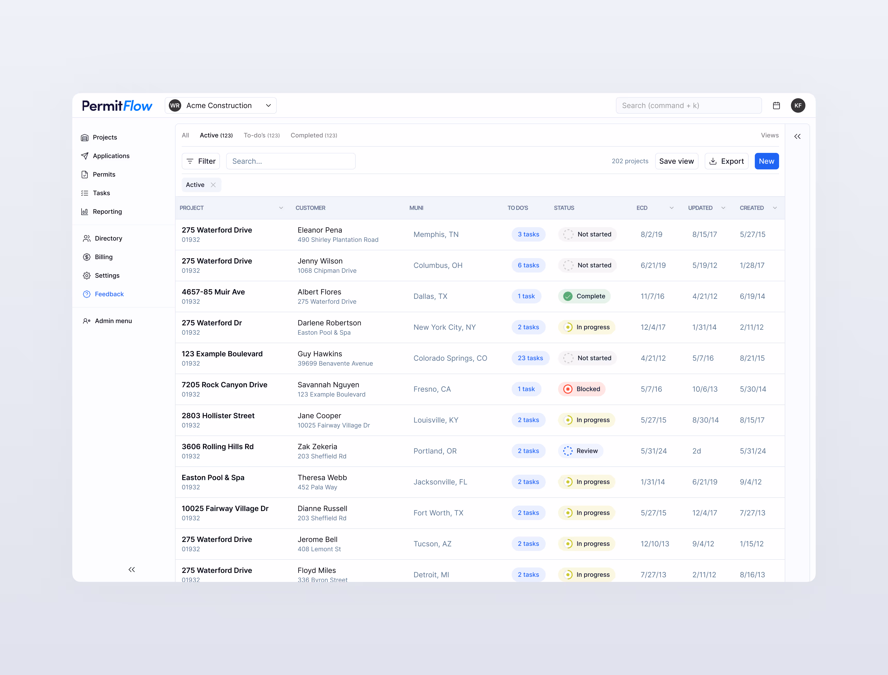Open the KF user avatar
Viewport: 888px width, 675px height.
coord(798,105)
